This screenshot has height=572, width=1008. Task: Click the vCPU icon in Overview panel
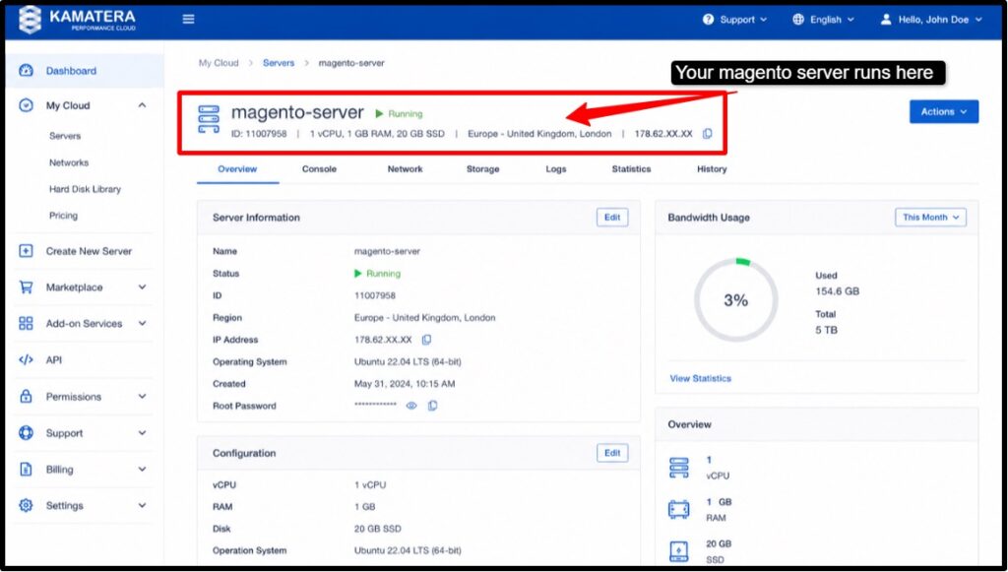pos(679,468)
